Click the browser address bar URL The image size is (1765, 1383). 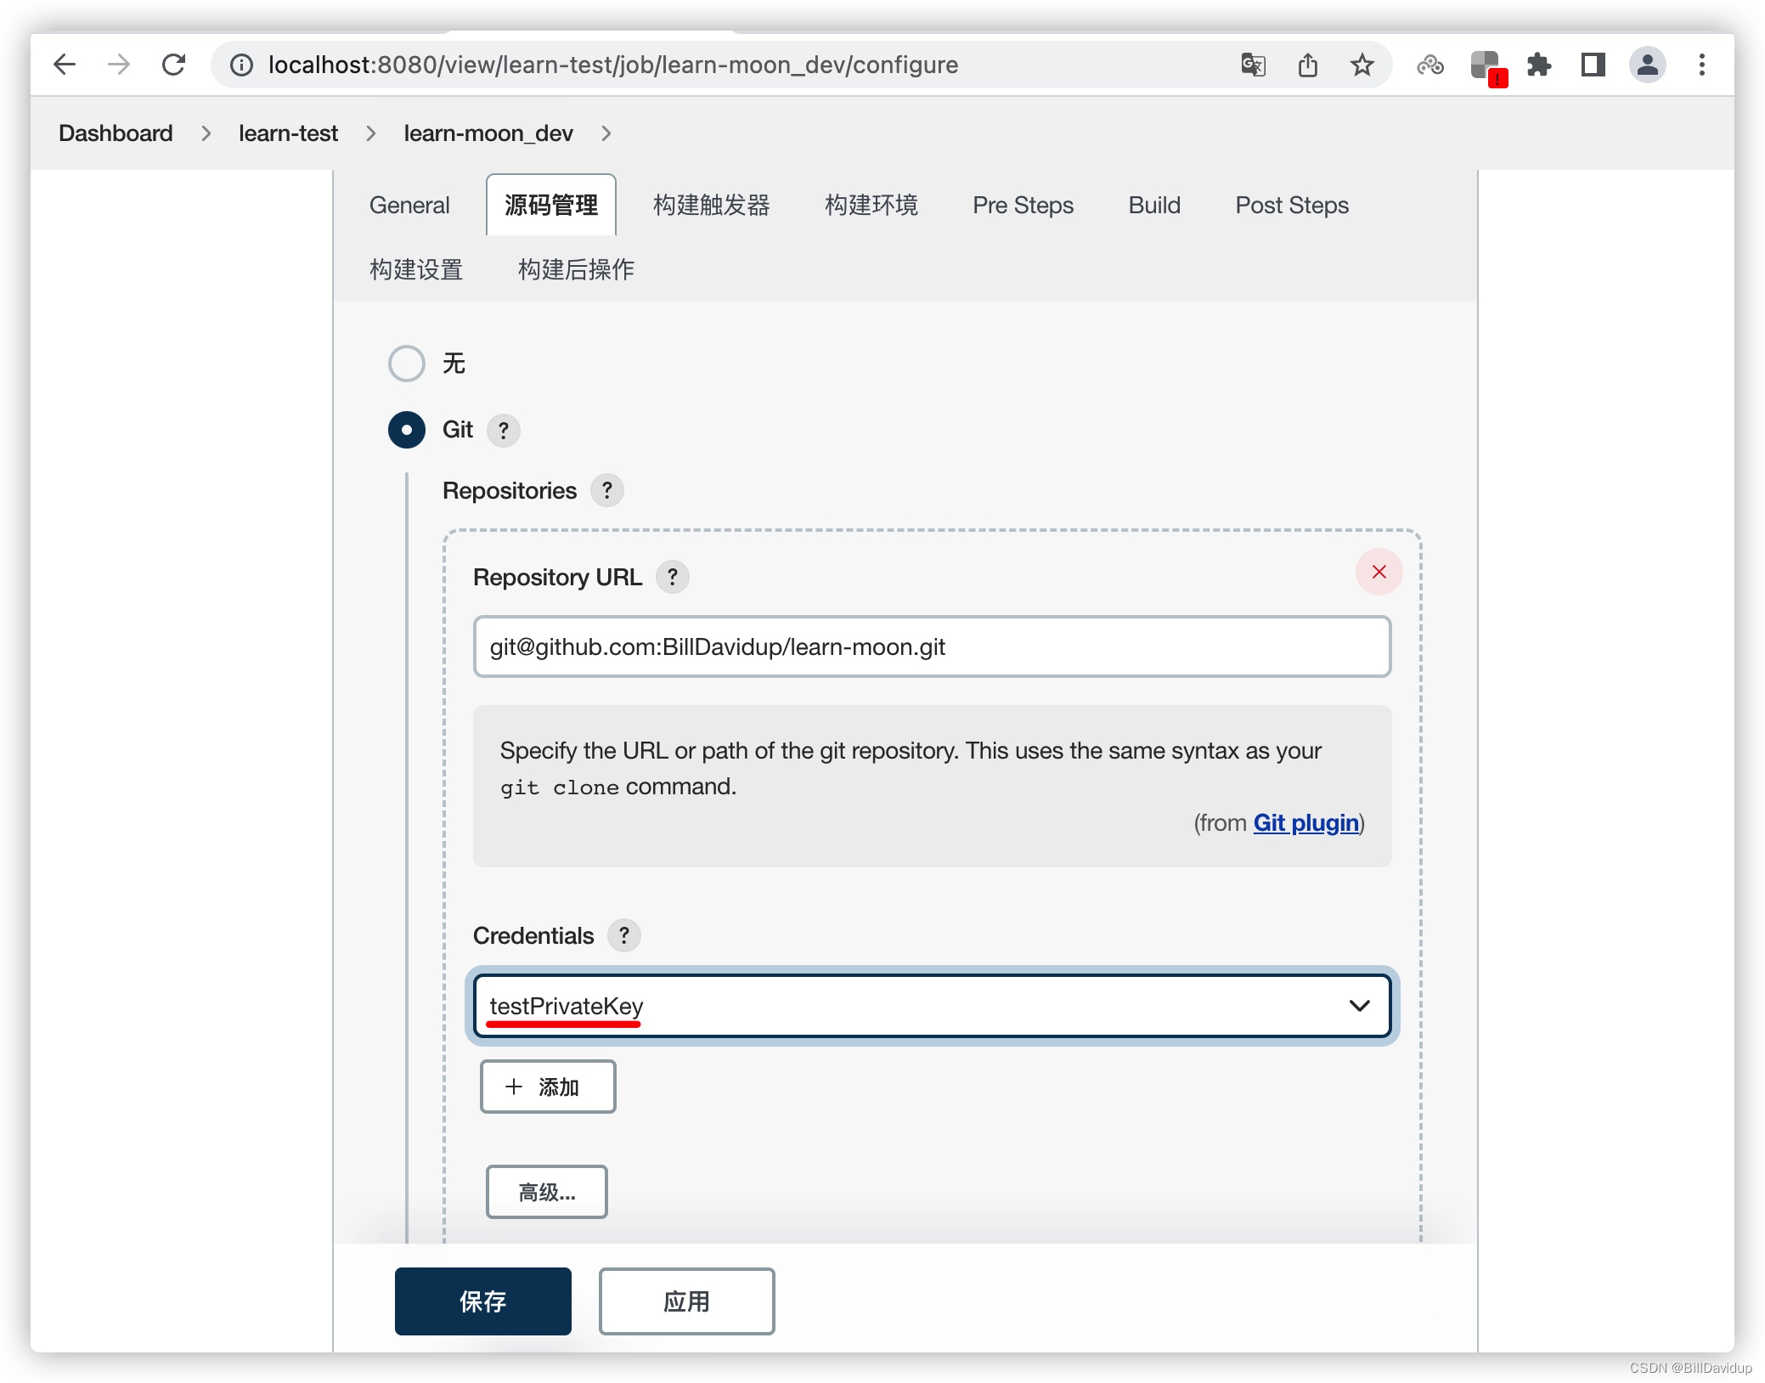point(613,65)
